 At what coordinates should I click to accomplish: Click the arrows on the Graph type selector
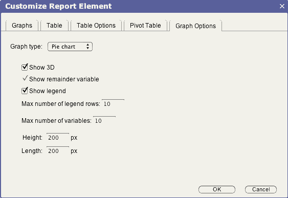[88, 47]
